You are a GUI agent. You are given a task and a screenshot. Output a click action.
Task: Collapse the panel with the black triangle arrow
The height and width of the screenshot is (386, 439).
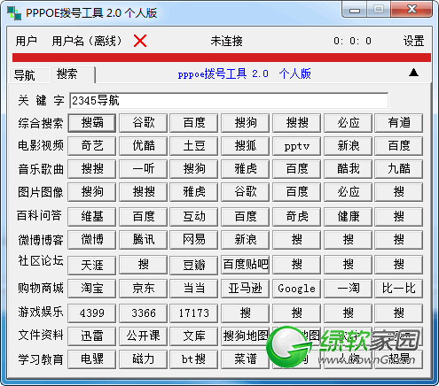point(413,73)
